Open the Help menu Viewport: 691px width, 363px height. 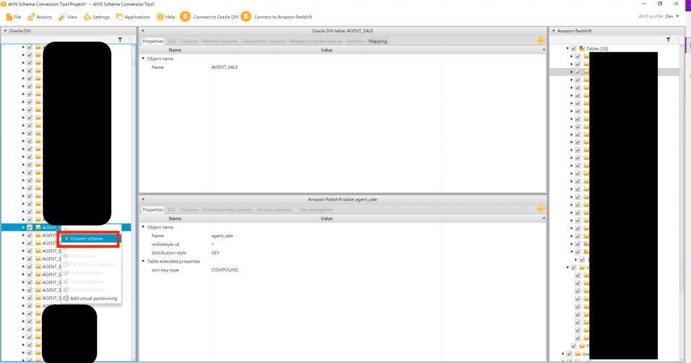pos(166,17)
